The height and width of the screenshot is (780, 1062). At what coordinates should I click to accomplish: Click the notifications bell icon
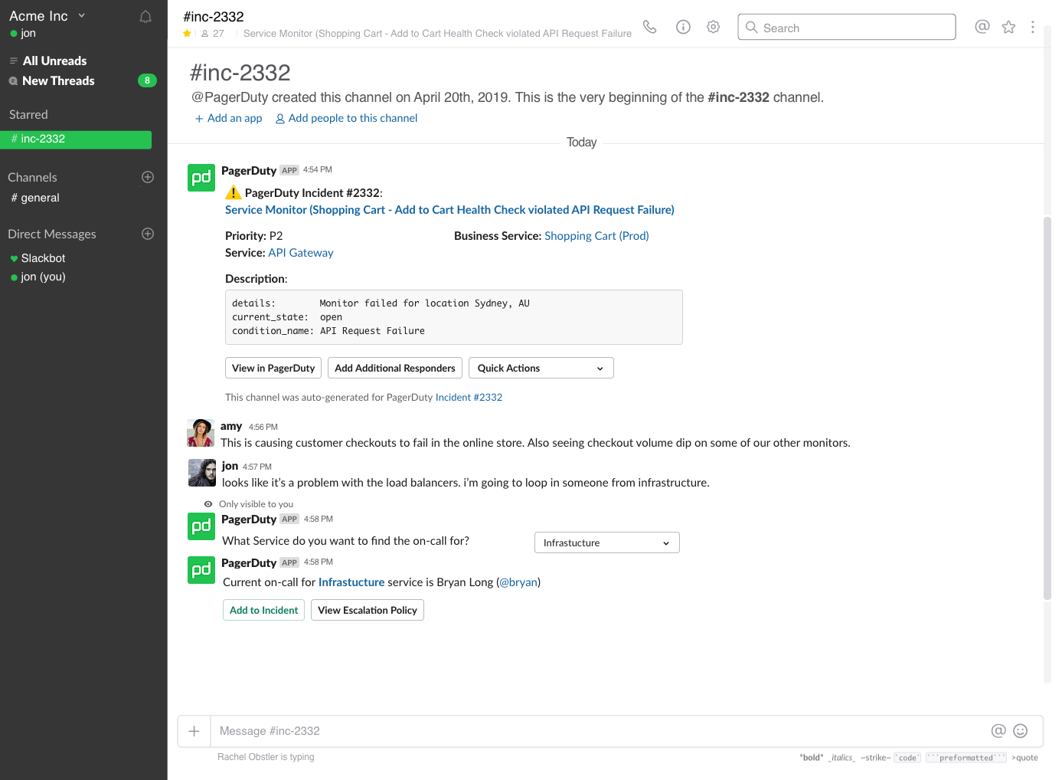click(145, 16)
